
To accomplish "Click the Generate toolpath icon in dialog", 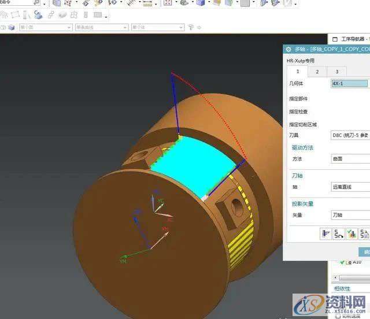I will coord(326,233).
